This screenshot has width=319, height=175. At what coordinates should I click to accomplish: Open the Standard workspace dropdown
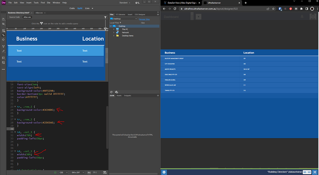coord(125,3)
